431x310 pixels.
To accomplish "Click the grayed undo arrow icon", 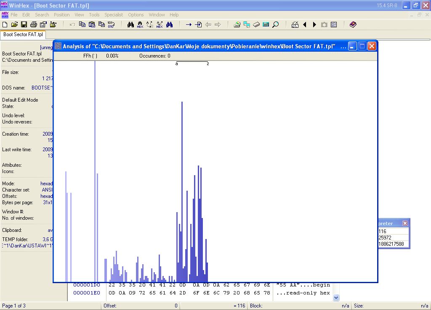I will 72,25.
